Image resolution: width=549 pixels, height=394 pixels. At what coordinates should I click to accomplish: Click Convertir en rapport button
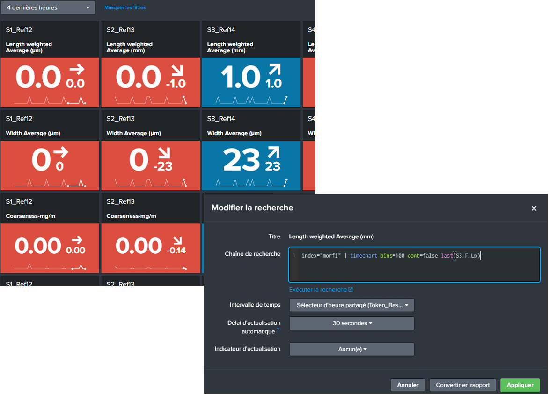(x=462, y=385)
